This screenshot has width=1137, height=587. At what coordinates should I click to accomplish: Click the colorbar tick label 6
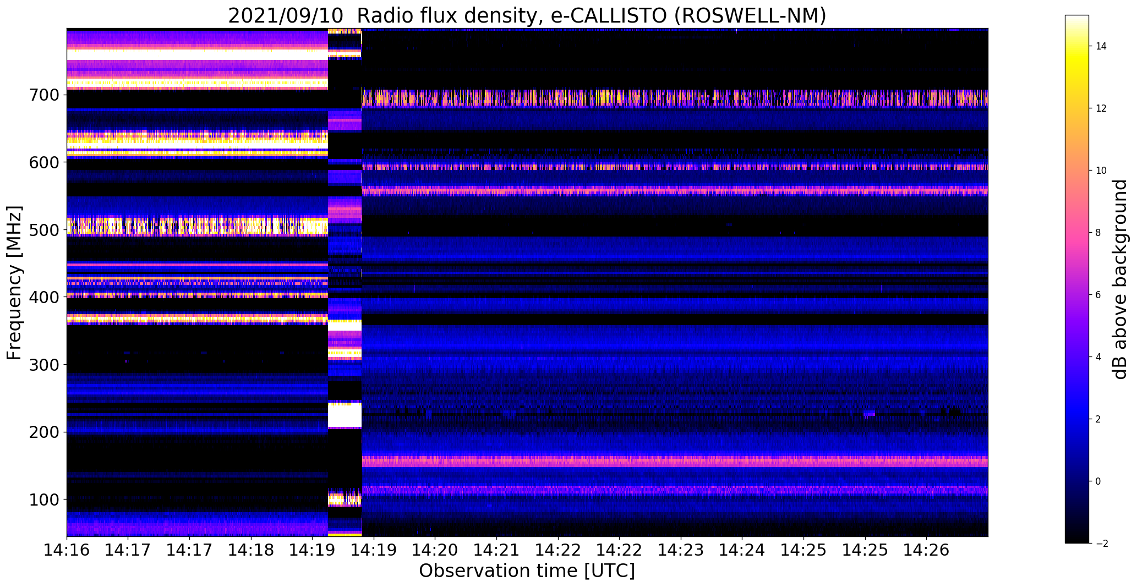point(1098,295)
